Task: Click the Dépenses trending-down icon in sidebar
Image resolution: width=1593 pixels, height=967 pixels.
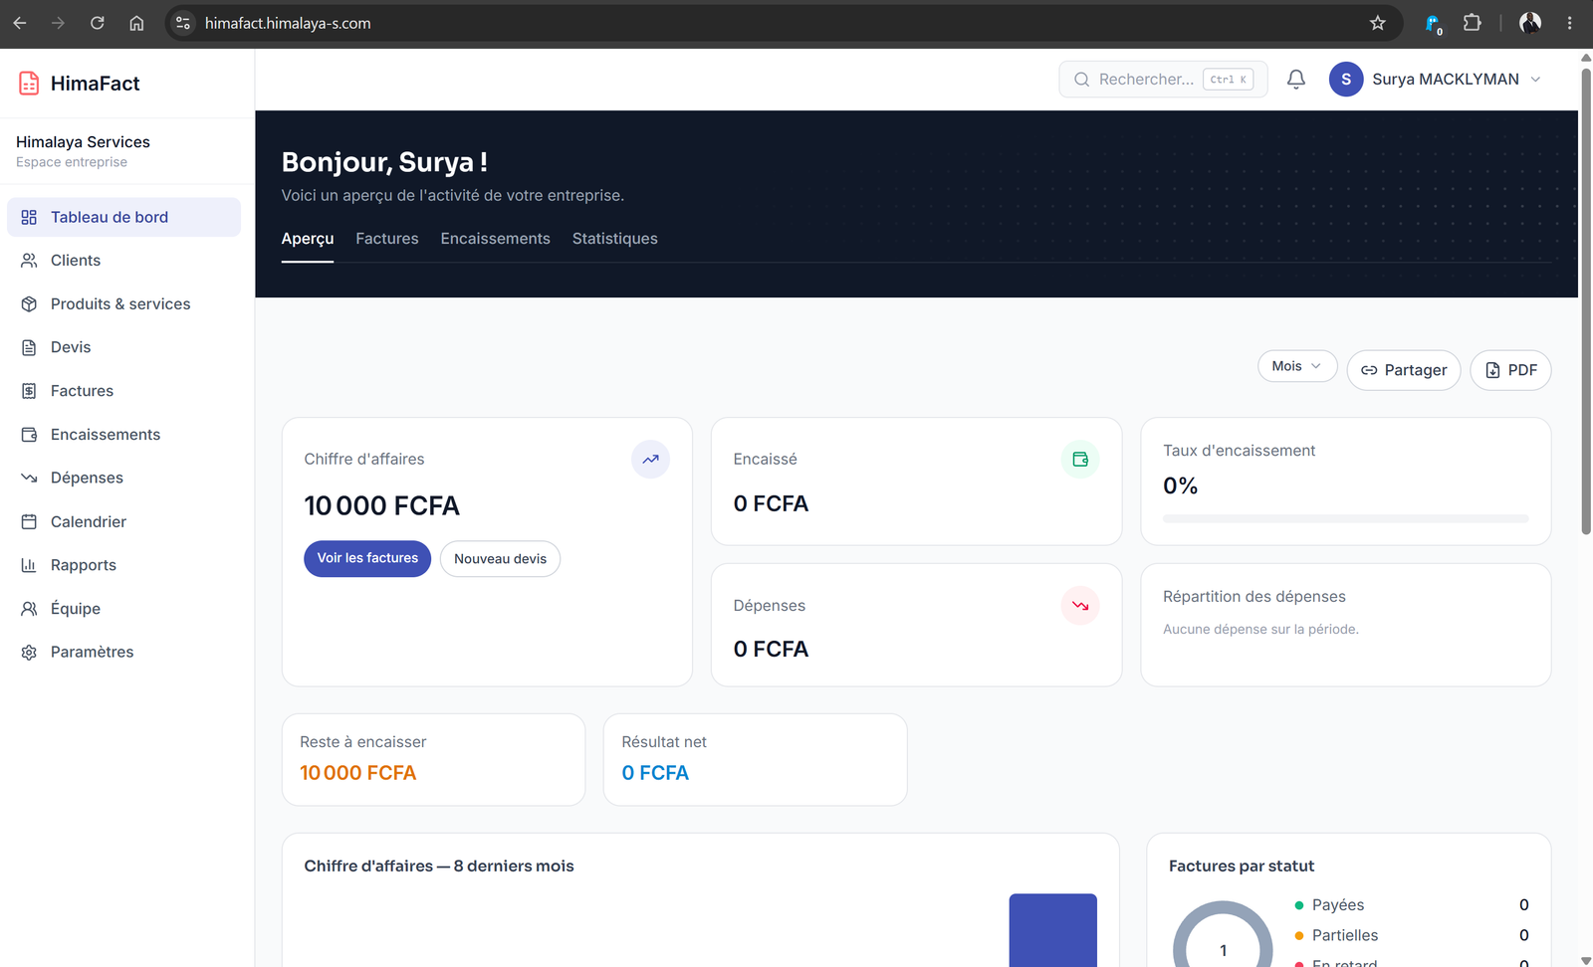Action: click(x=29, y=479)
